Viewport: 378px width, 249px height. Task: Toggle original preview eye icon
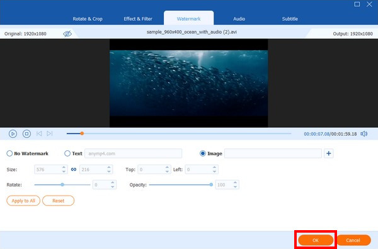(x=67, y=34)
